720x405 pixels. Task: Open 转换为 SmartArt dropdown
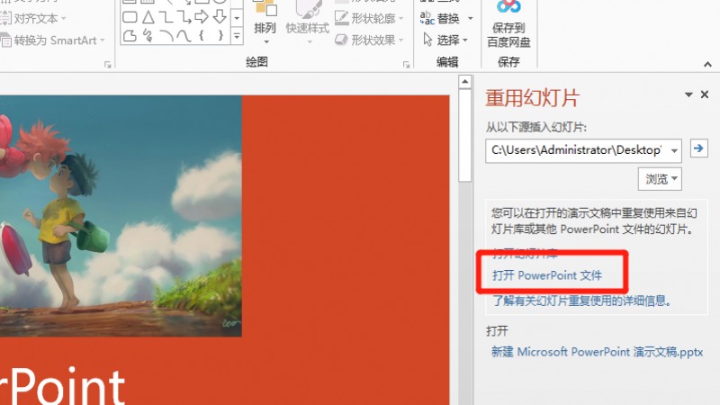tap(52, 40)
